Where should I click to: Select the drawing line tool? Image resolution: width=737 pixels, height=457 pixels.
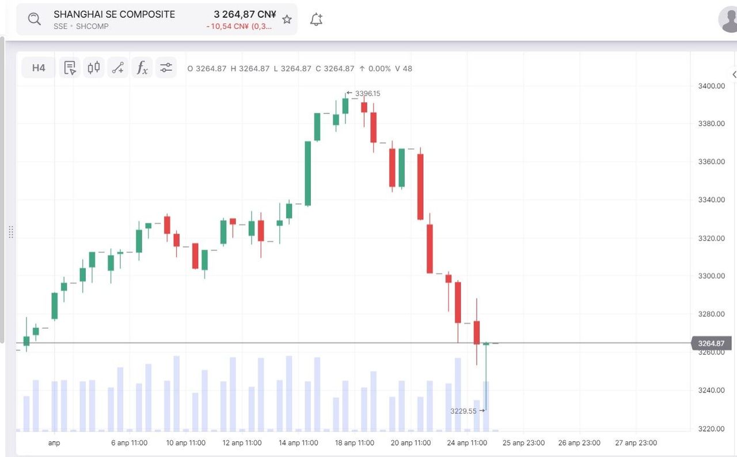pyautogui.click(x=118, y=68)
